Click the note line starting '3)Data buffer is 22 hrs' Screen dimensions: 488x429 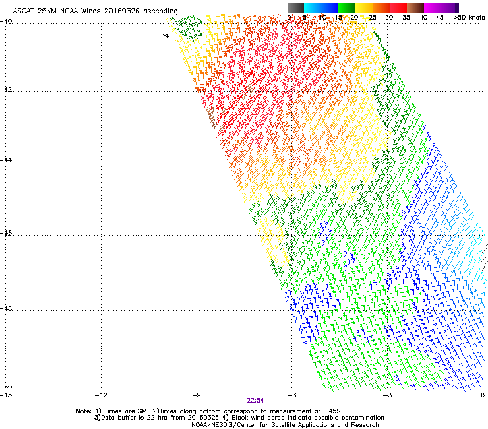click(239, 418)
